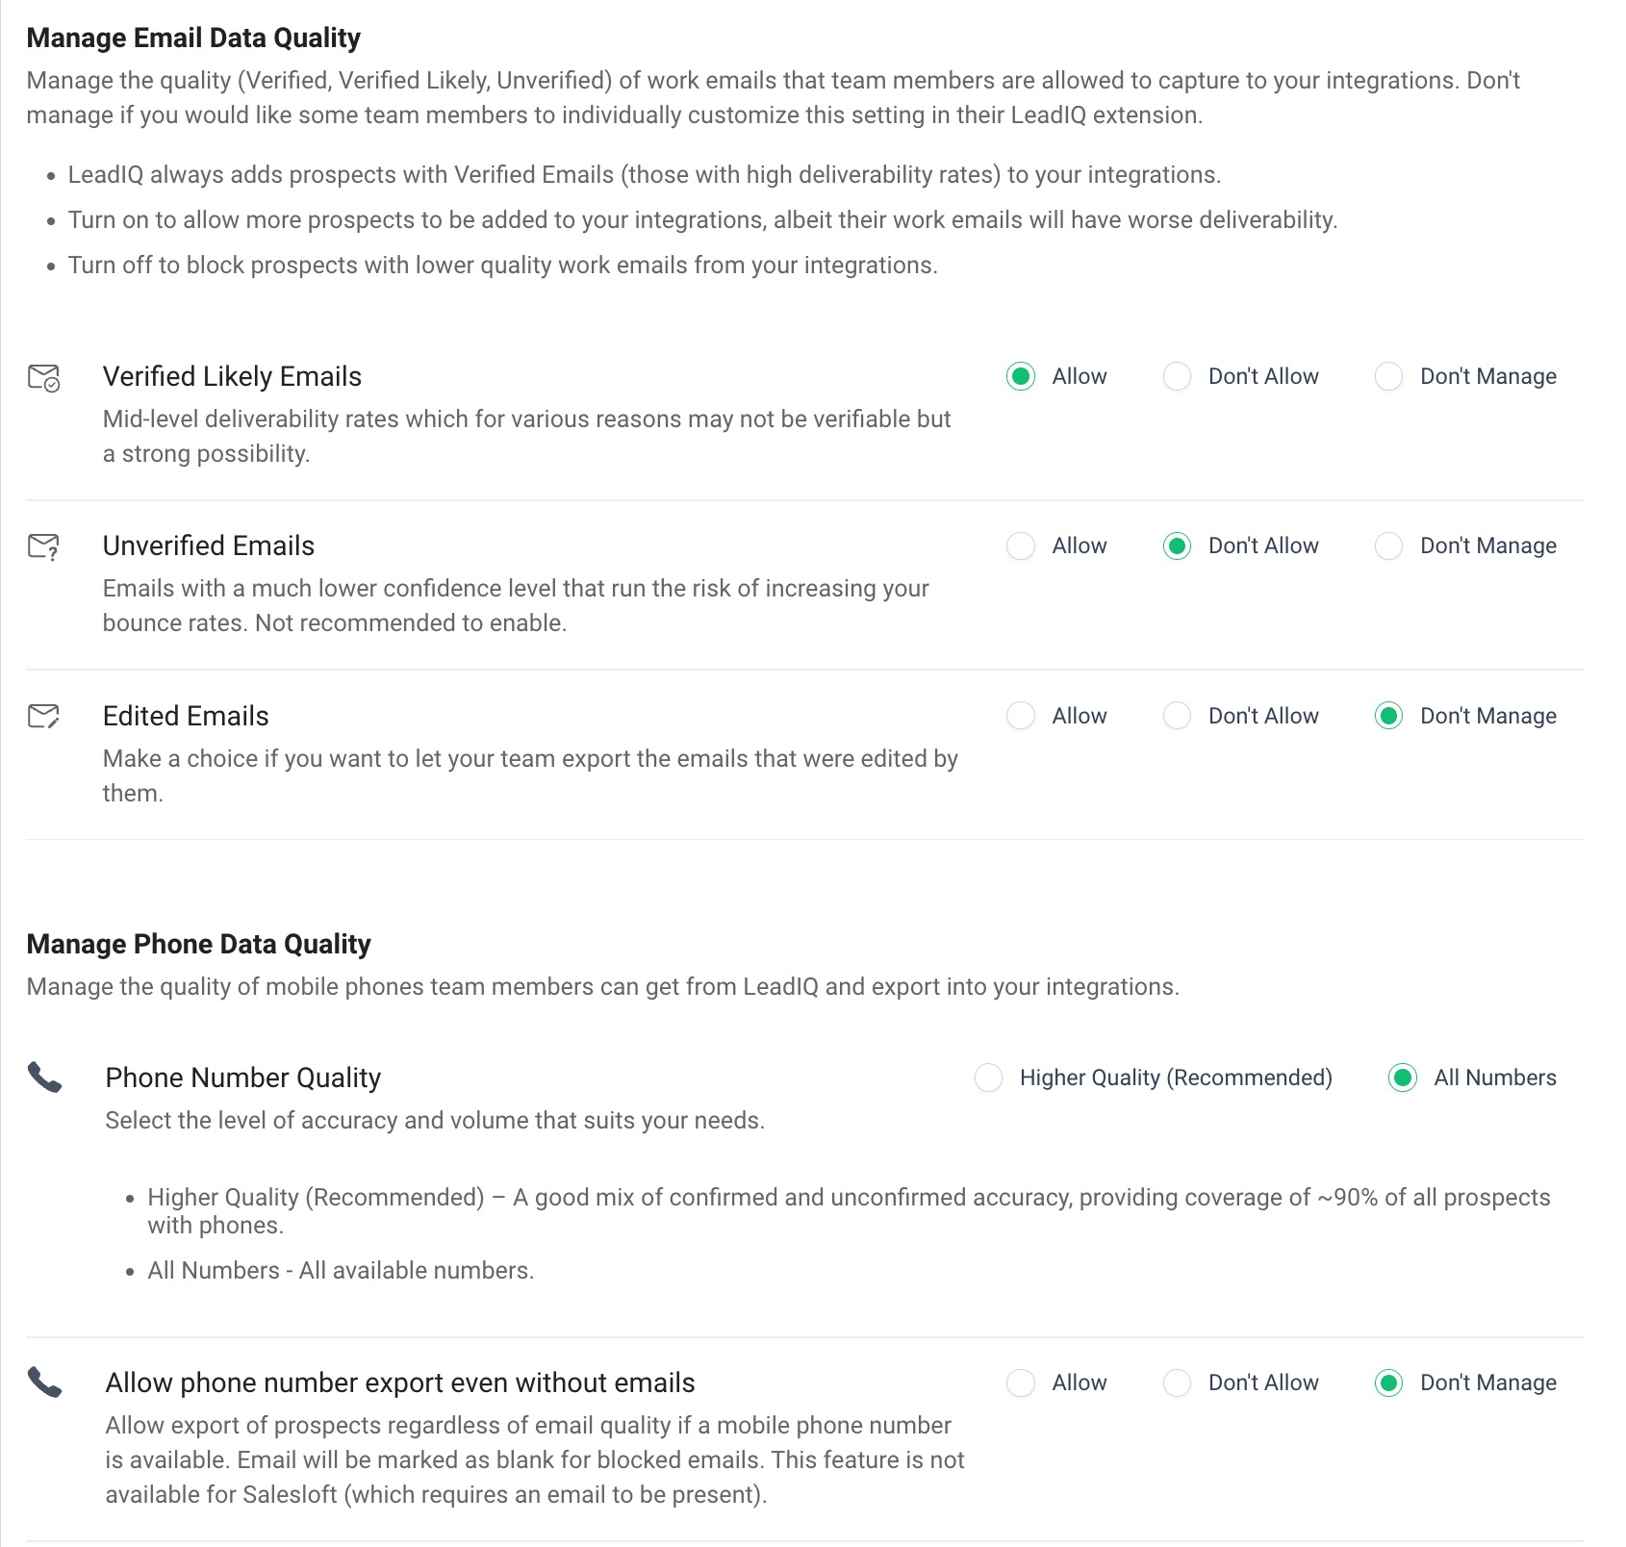Click the Manage Phone Data Quality heading
Screen dimensions: 1626x1547
point(198,944)
